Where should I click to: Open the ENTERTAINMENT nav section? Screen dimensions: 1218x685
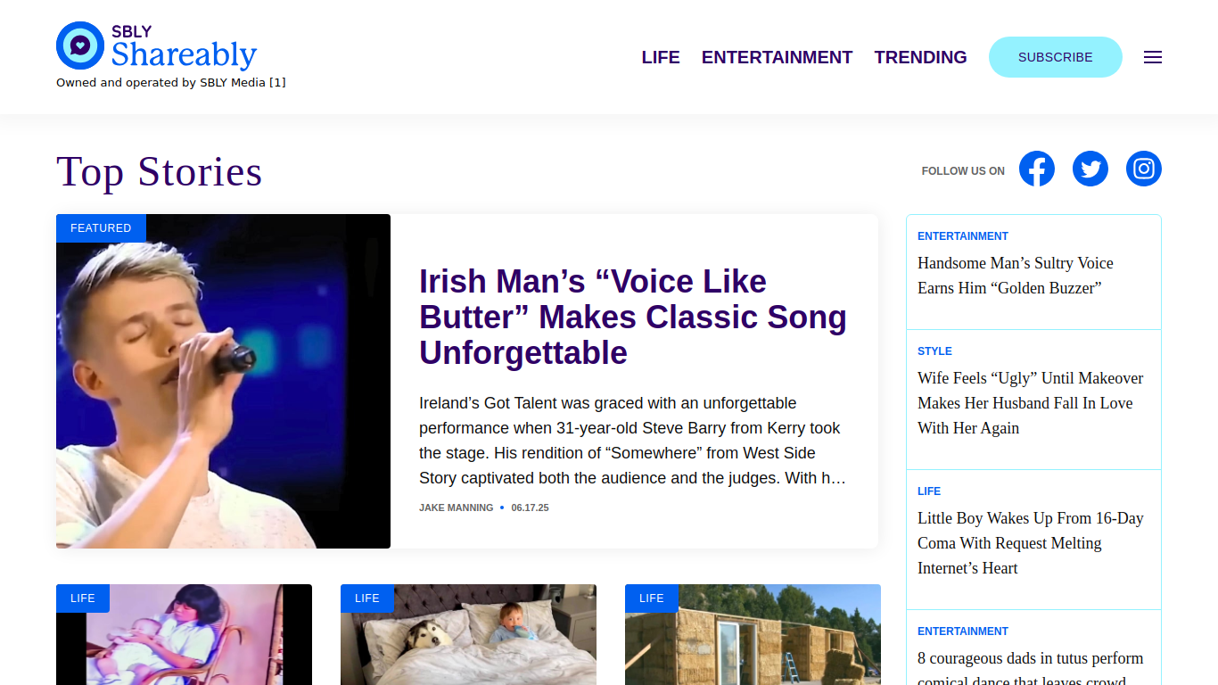(778, 57)
